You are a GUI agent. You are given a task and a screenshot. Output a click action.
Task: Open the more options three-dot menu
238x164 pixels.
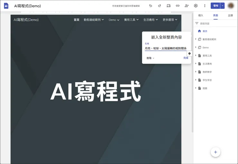pos(205,6)
